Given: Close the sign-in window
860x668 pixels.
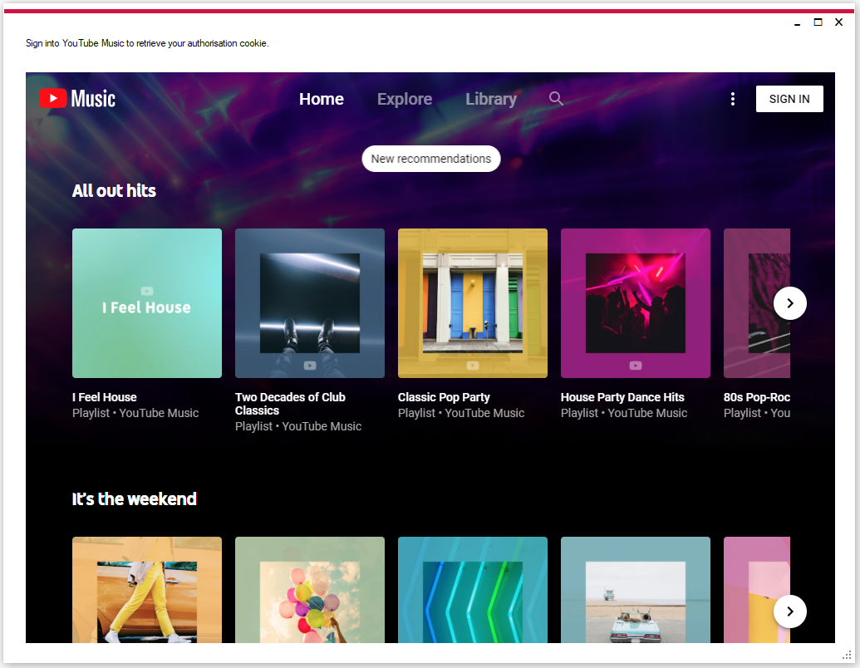Looking at the screenshot, I should [x=838, y=22].
